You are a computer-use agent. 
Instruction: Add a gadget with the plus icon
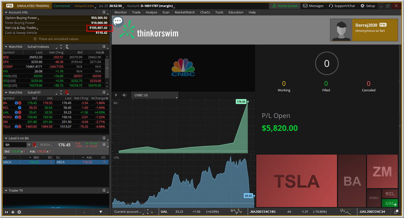[x=13, y=212]
